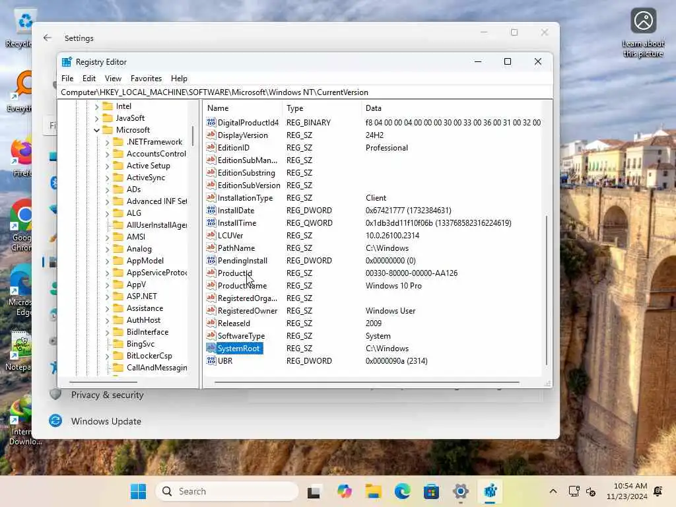Select the Assistance key in tree

[x=145, y=308]
